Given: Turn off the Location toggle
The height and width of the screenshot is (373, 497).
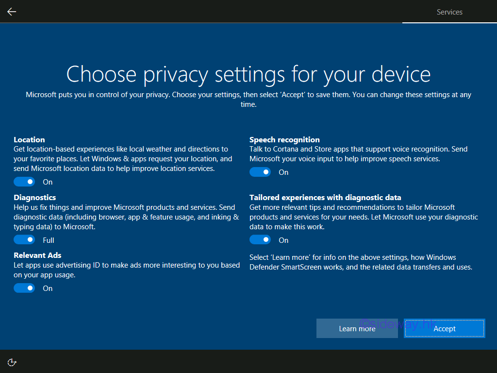Looking at the screenshot, I should (24, 182).
